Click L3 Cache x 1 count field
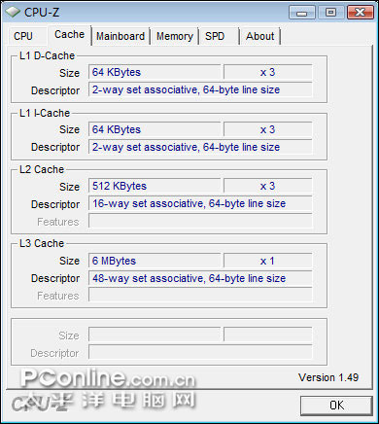Image resolution: width=379 pixels, height=424 pixels. click(x=267, y=261)
